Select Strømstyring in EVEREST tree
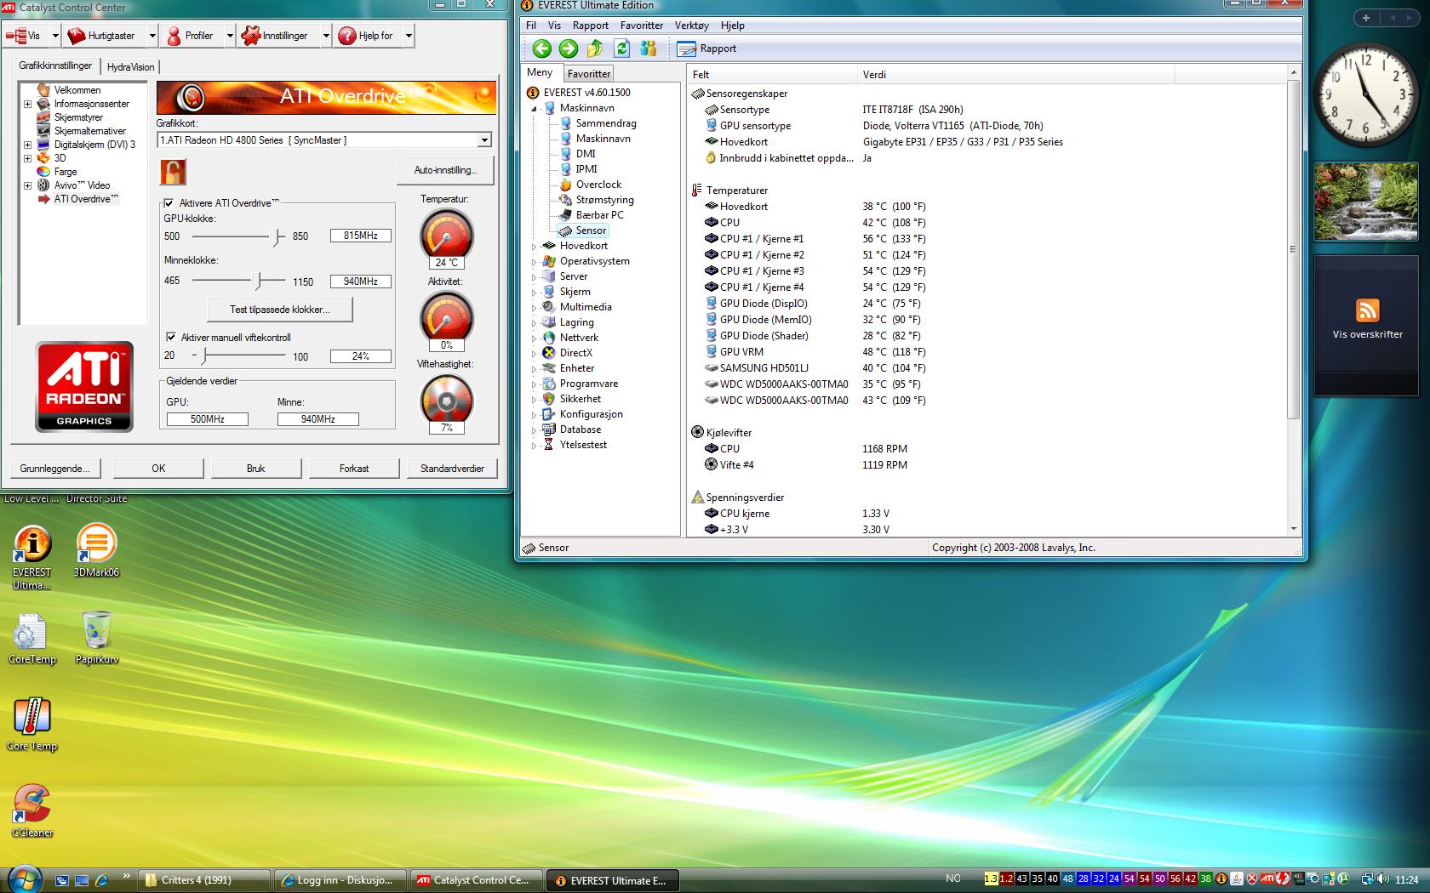The image size is (1430, 893). point(604,200)
